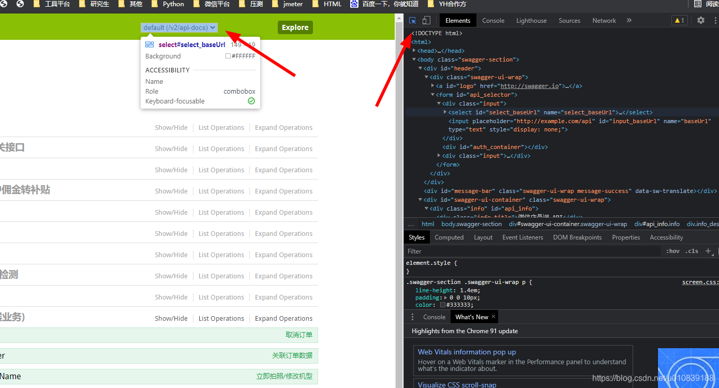Show more DevTools tabs chevron
The image size is (719, 388).
pyautogui.click(x=629, y=20)
